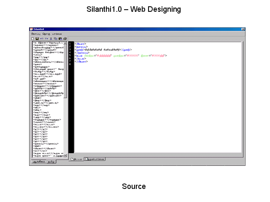Click the Save floppy disk icon

pos(37,39)
